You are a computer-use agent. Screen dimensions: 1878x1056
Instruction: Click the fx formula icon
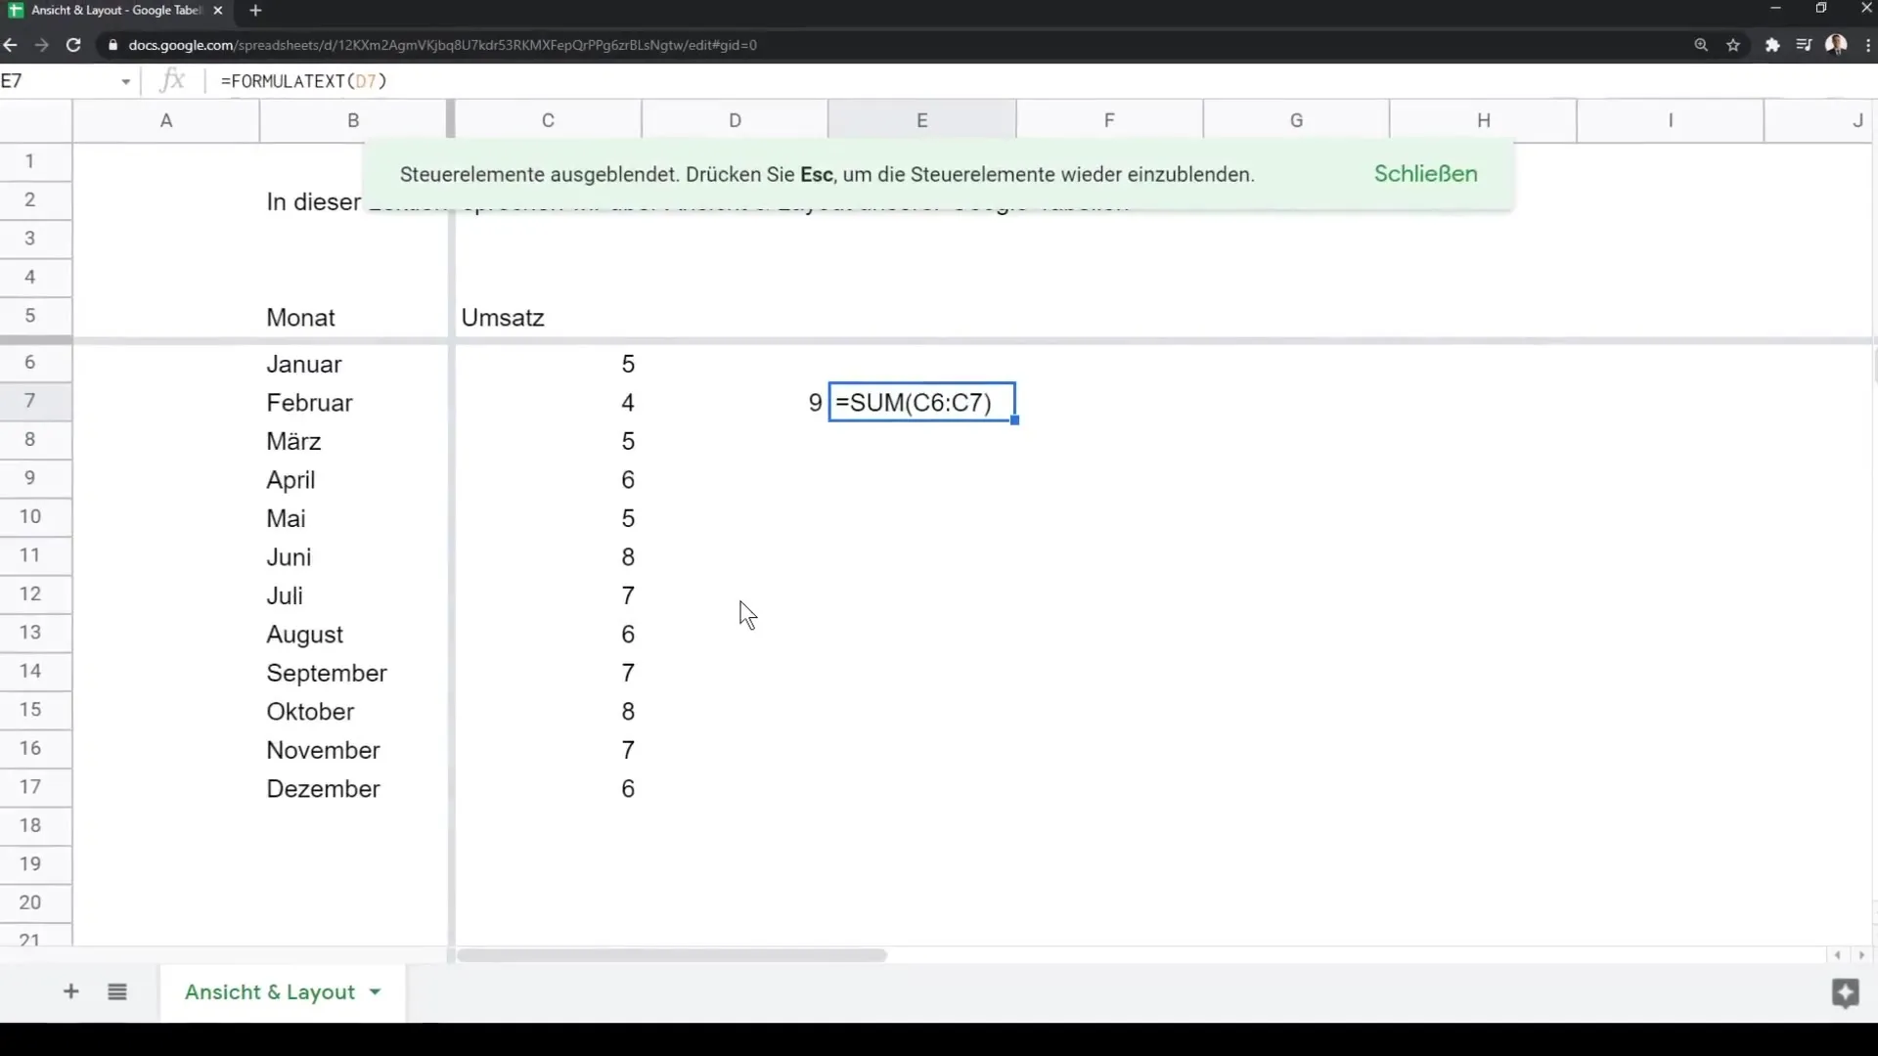point(172,80)
